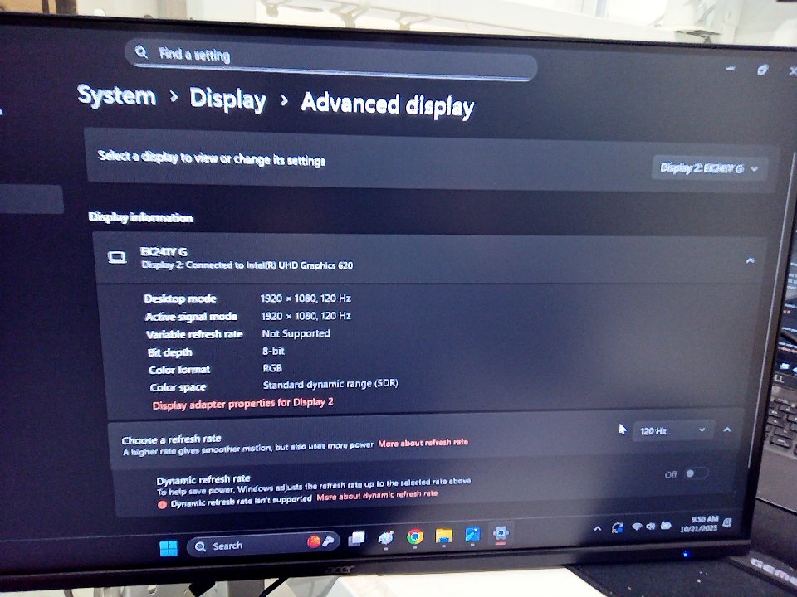Go to System in the breadcrumb

tap(117, 95)
